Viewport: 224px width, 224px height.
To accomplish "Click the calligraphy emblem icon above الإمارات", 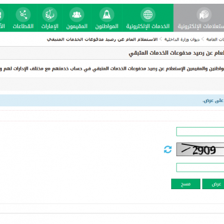I will [x=50, y=14].
